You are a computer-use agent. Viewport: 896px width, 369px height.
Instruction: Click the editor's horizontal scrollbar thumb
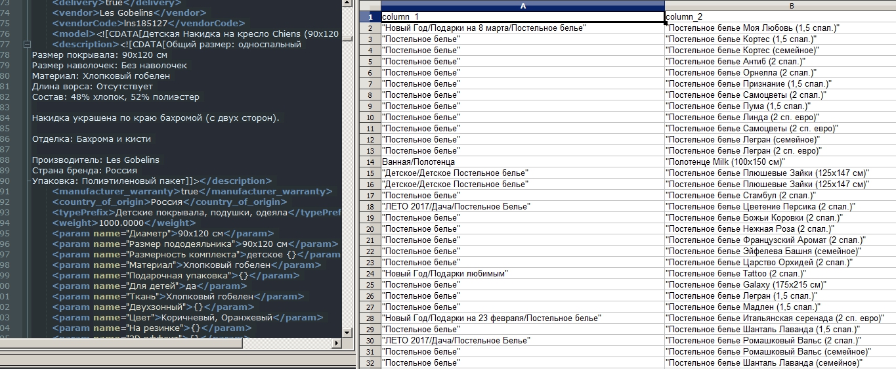point(121,343)
